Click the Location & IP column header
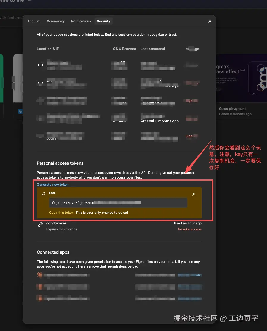This screenshot has height=331, width=267. pos(48,49)
